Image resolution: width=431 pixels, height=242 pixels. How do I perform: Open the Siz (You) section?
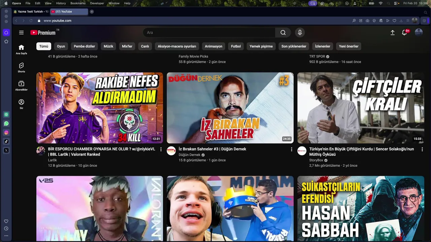21,104
